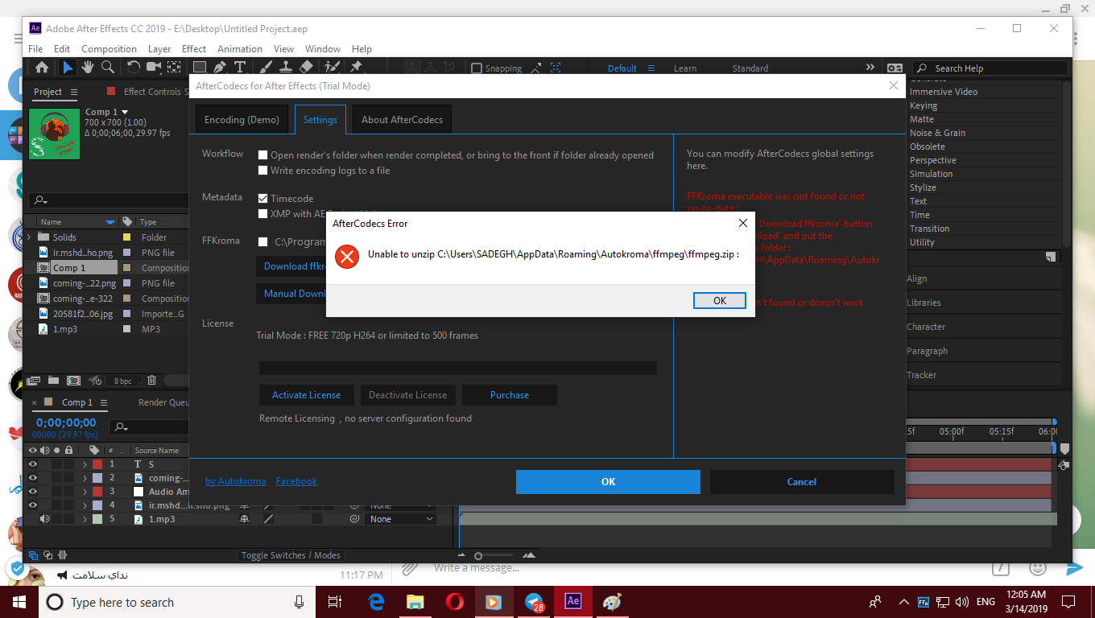Select the Pen tool
Screen dimensions: 1095x618
220,68
